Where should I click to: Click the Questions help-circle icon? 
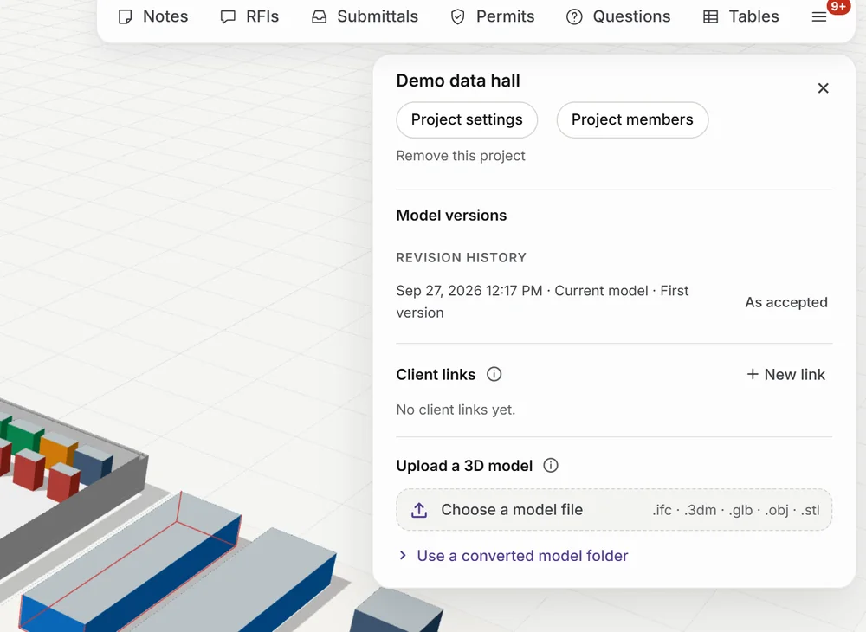tap(574, 17)
